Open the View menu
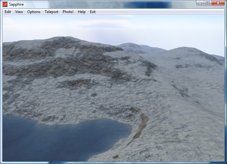The width and height of the screenshot is (227, 164). point(19,12)
